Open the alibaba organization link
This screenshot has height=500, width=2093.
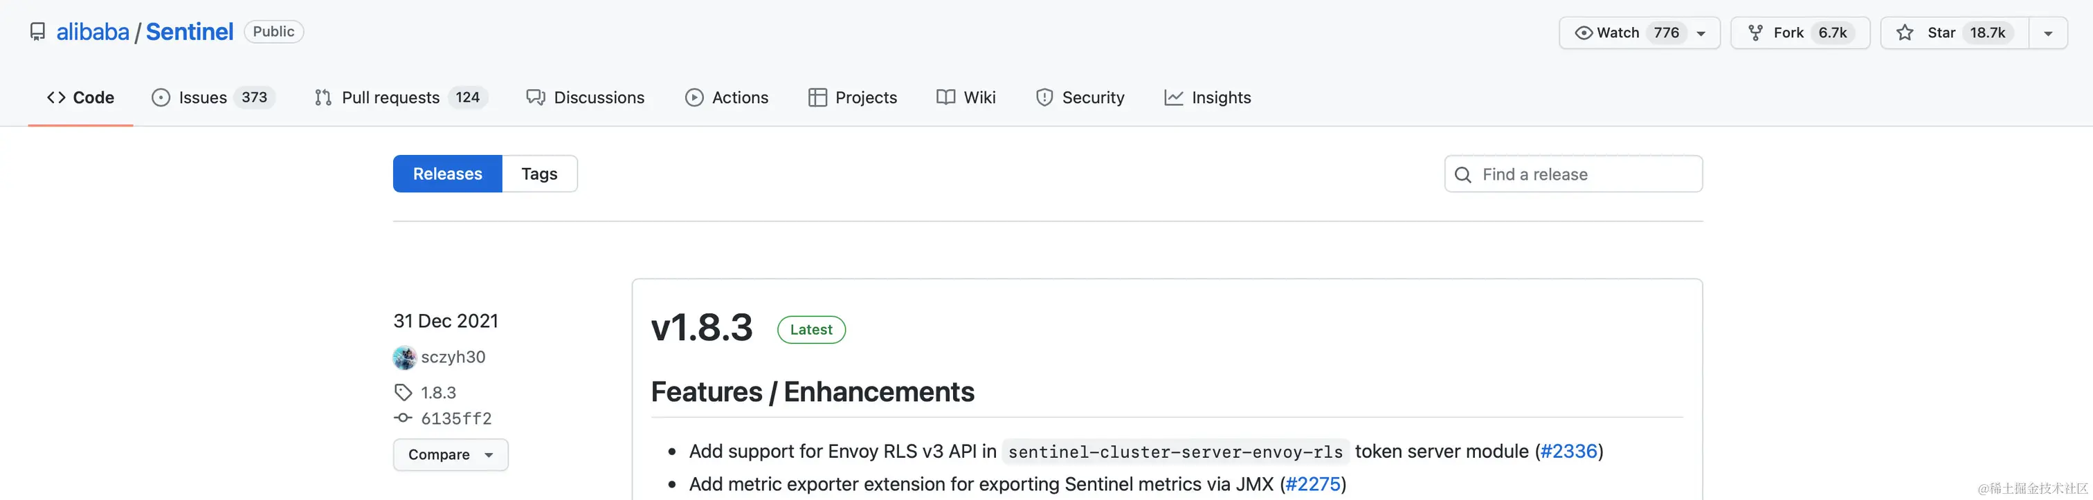pyautogui.click(x=93, y=32)
